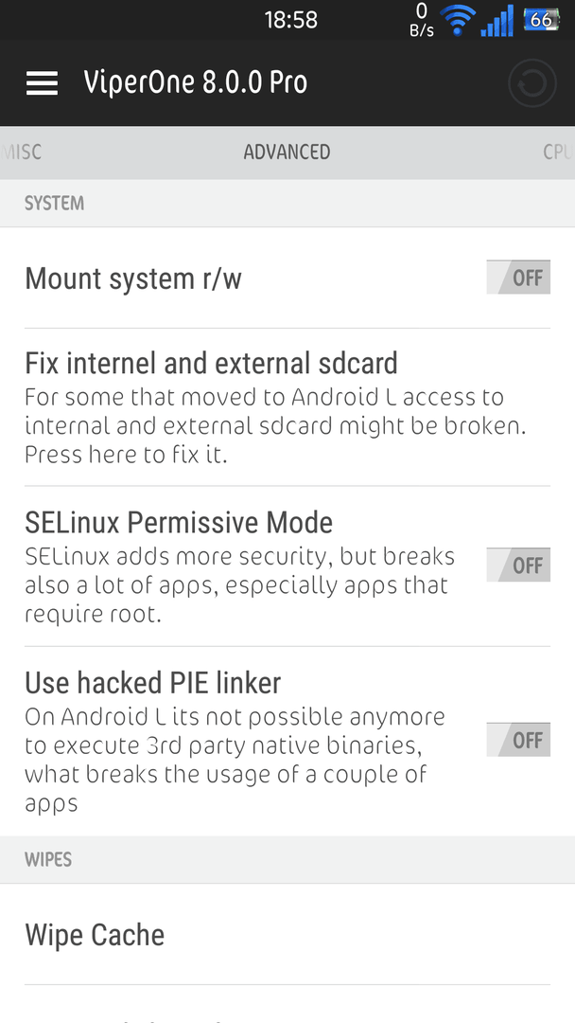The width and height of the screenshot is (575, 1023).
Task: Tap the ViperOne 8.0.0 Pro title
Action: coord(195,83)
